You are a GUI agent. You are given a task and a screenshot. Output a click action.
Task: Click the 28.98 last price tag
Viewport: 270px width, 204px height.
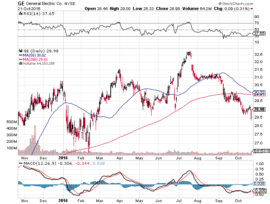tap(259, 109)
